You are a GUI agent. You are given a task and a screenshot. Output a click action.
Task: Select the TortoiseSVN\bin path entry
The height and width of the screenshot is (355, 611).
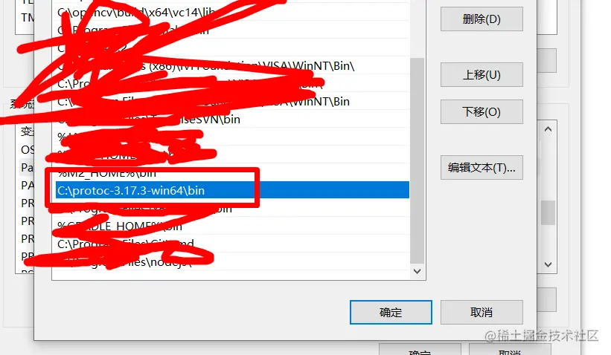pyautogui.click(x=232, y=119)
